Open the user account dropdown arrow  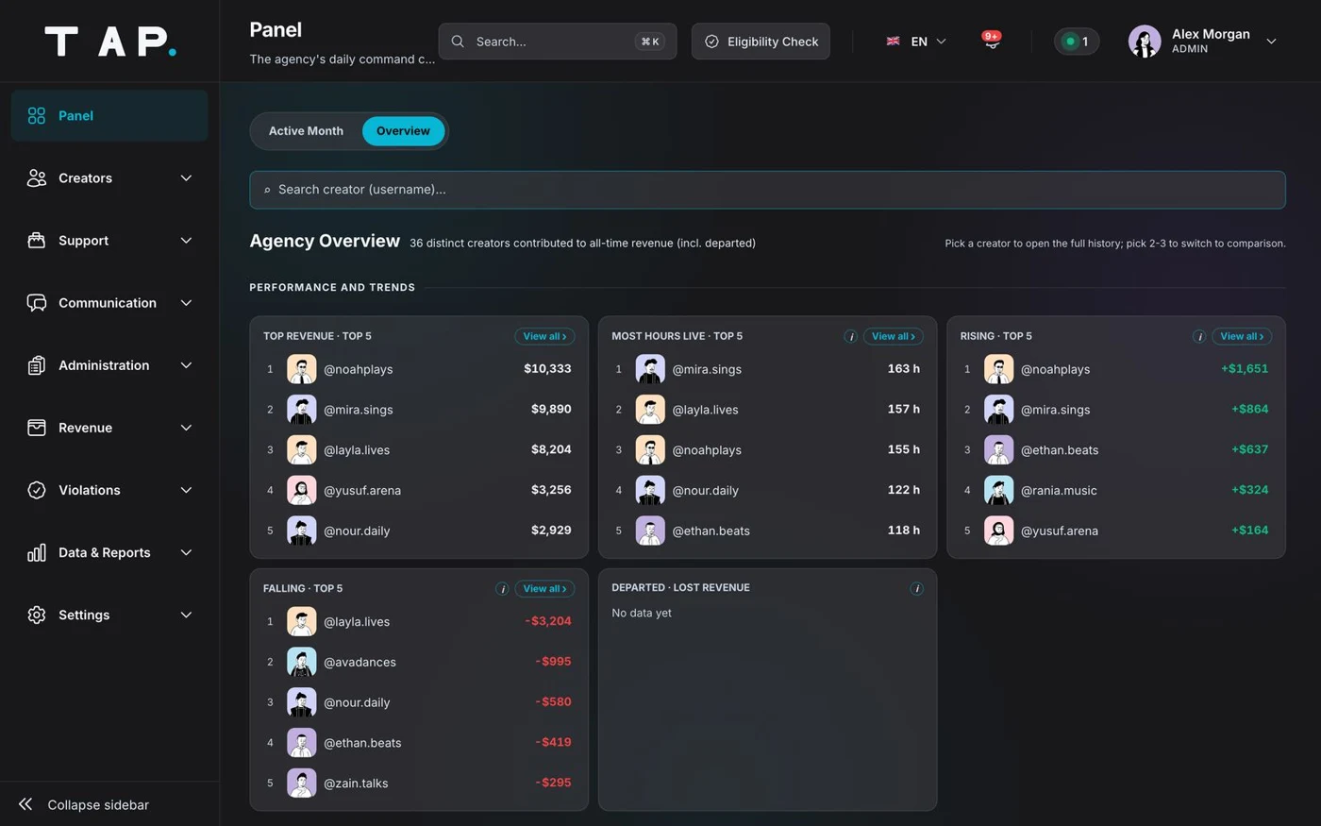(1271, 42)
